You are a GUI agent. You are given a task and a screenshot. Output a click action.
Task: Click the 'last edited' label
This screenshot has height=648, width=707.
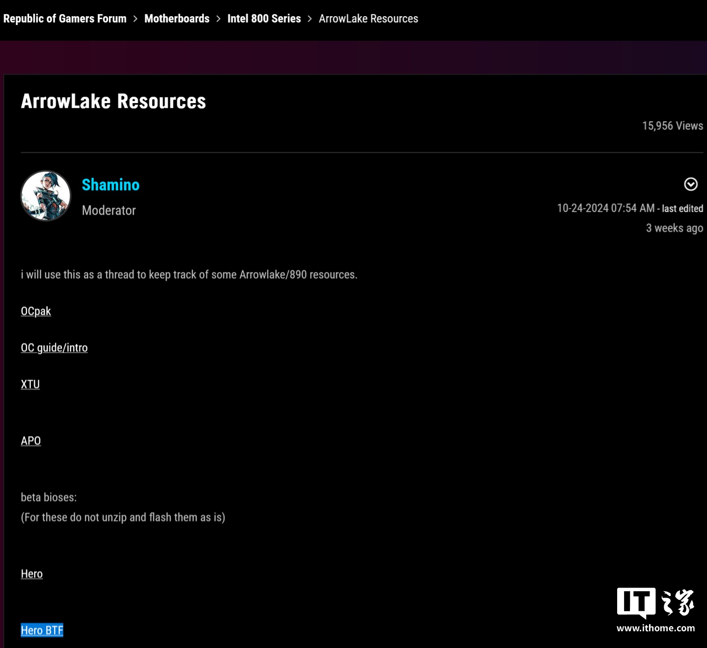pyautogui.click(x=682, y=208)
